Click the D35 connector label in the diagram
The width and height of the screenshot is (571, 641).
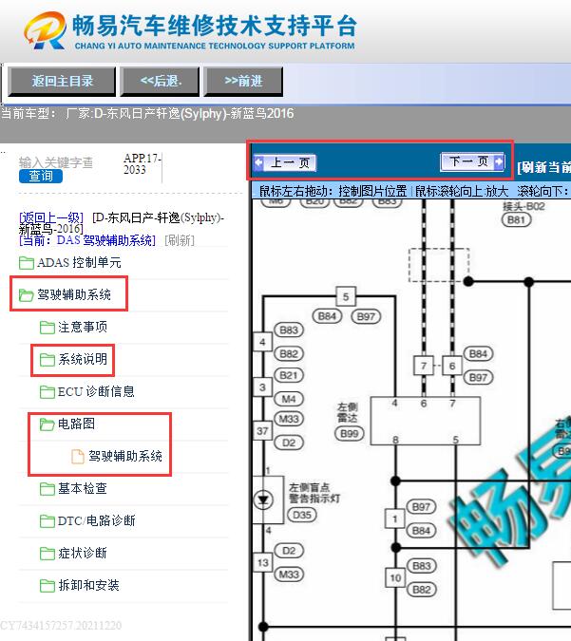[302, 515]
